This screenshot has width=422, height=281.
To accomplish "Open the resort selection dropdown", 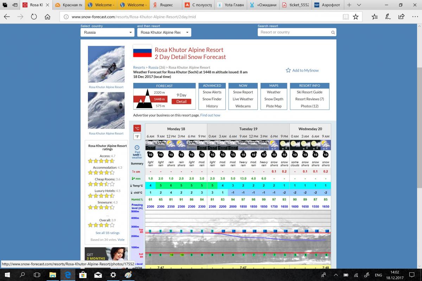I will [x=164, y=32].
